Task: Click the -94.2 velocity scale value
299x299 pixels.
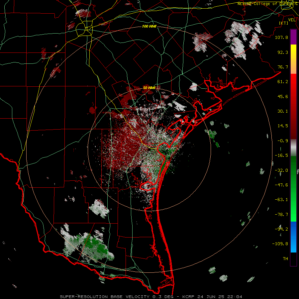Action: coord(281,229)
